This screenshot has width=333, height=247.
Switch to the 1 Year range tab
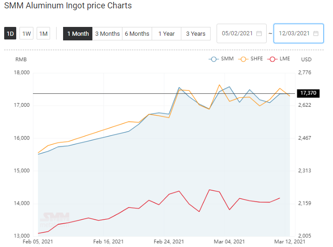(x=166, y=33)
